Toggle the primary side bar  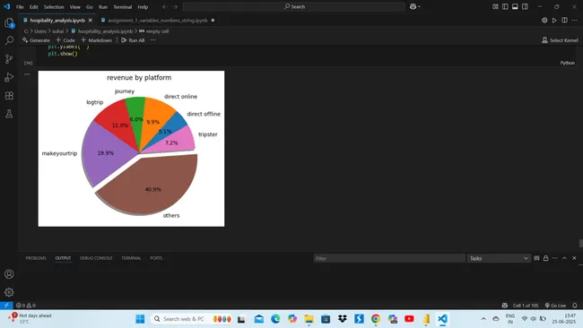tap(505, 6)
